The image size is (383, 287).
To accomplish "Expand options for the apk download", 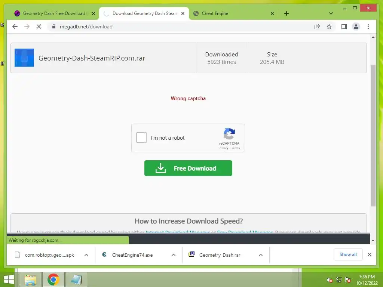I will pos(86,255).
